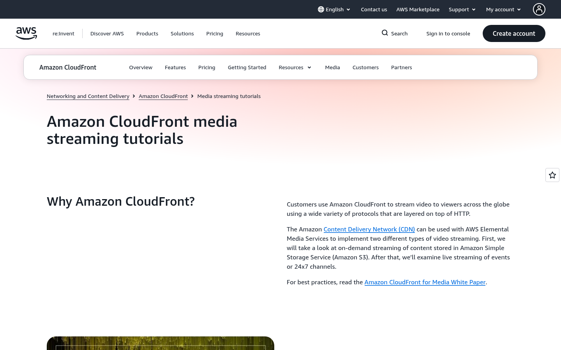Click the partially visible image thumbnail
The width and height of the screenshot is (561, 350).
click(x=161, y=343)
